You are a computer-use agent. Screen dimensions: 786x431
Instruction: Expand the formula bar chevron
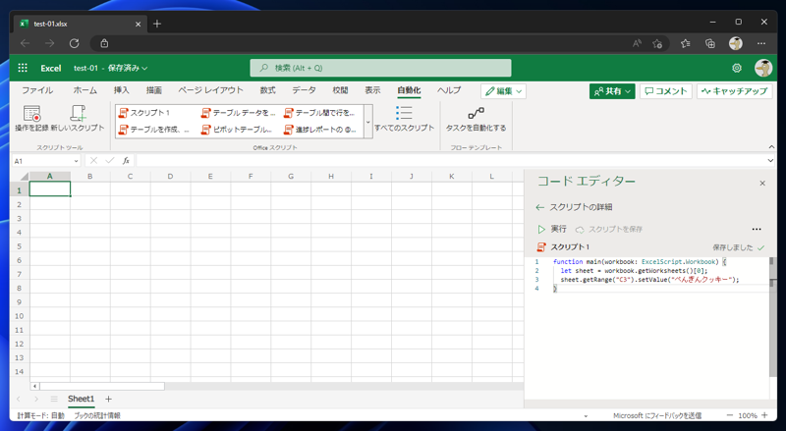[770, 161]
